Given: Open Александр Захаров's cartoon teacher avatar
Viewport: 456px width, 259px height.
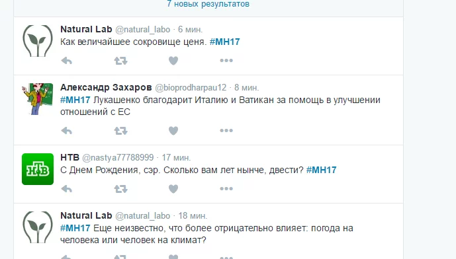Looking at the screenshot, I should pos(38,99).
